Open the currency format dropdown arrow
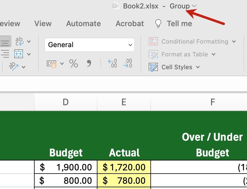The height and width of the screenshot is (189, 247). click(62, 64)
